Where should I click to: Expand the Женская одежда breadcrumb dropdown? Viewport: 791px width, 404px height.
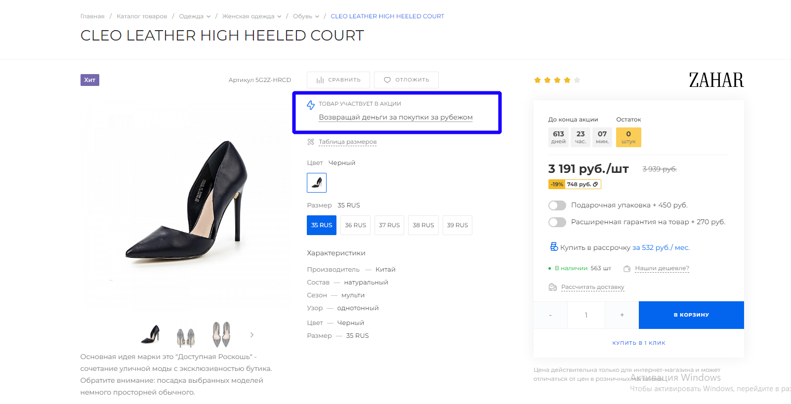(279, 17)
